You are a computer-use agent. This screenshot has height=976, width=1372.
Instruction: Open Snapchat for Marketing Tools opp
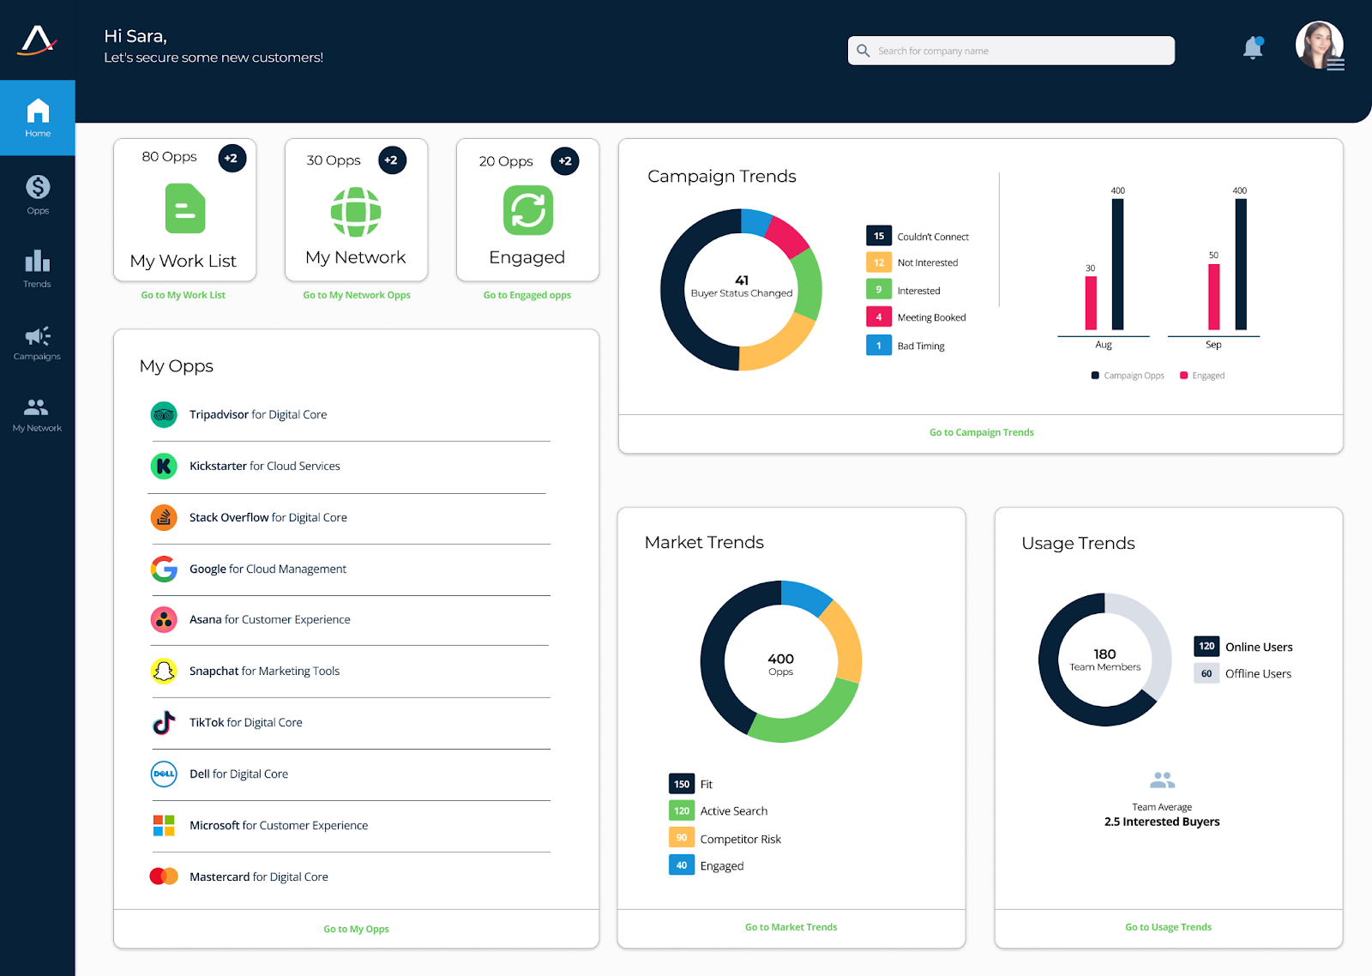(x=264, y=671)
